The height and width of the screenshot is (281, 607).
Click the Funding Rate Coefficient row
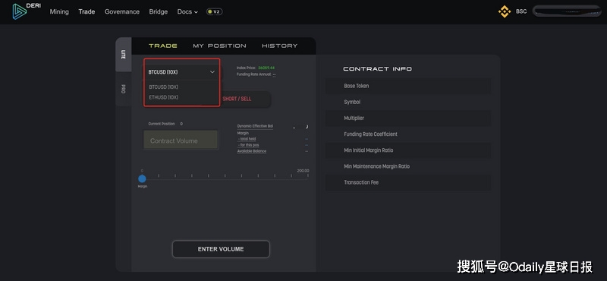(408, 134)
